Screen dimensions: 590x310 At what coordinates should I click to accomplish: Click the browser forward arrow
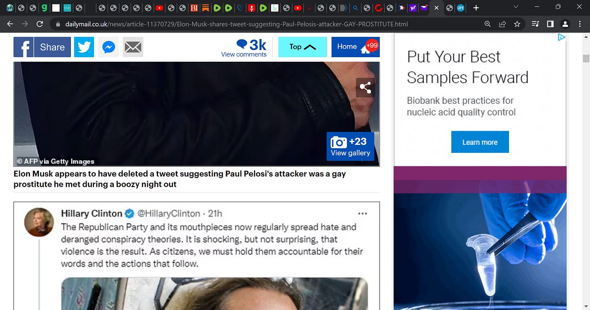25,24
